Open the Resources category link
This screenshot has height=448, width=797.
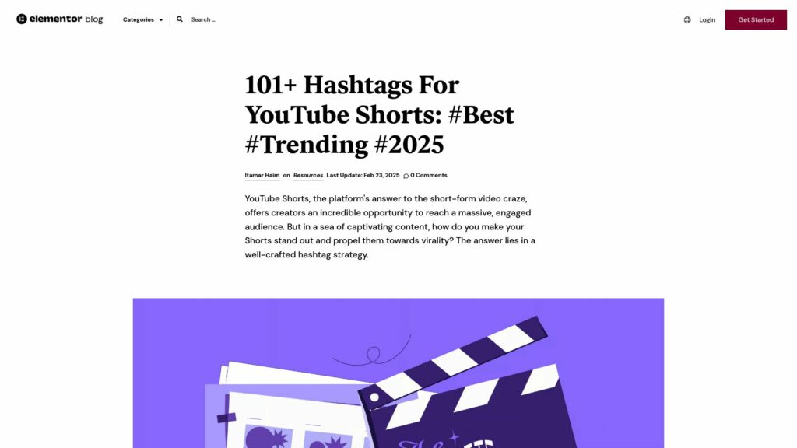[x=308, y=175]
